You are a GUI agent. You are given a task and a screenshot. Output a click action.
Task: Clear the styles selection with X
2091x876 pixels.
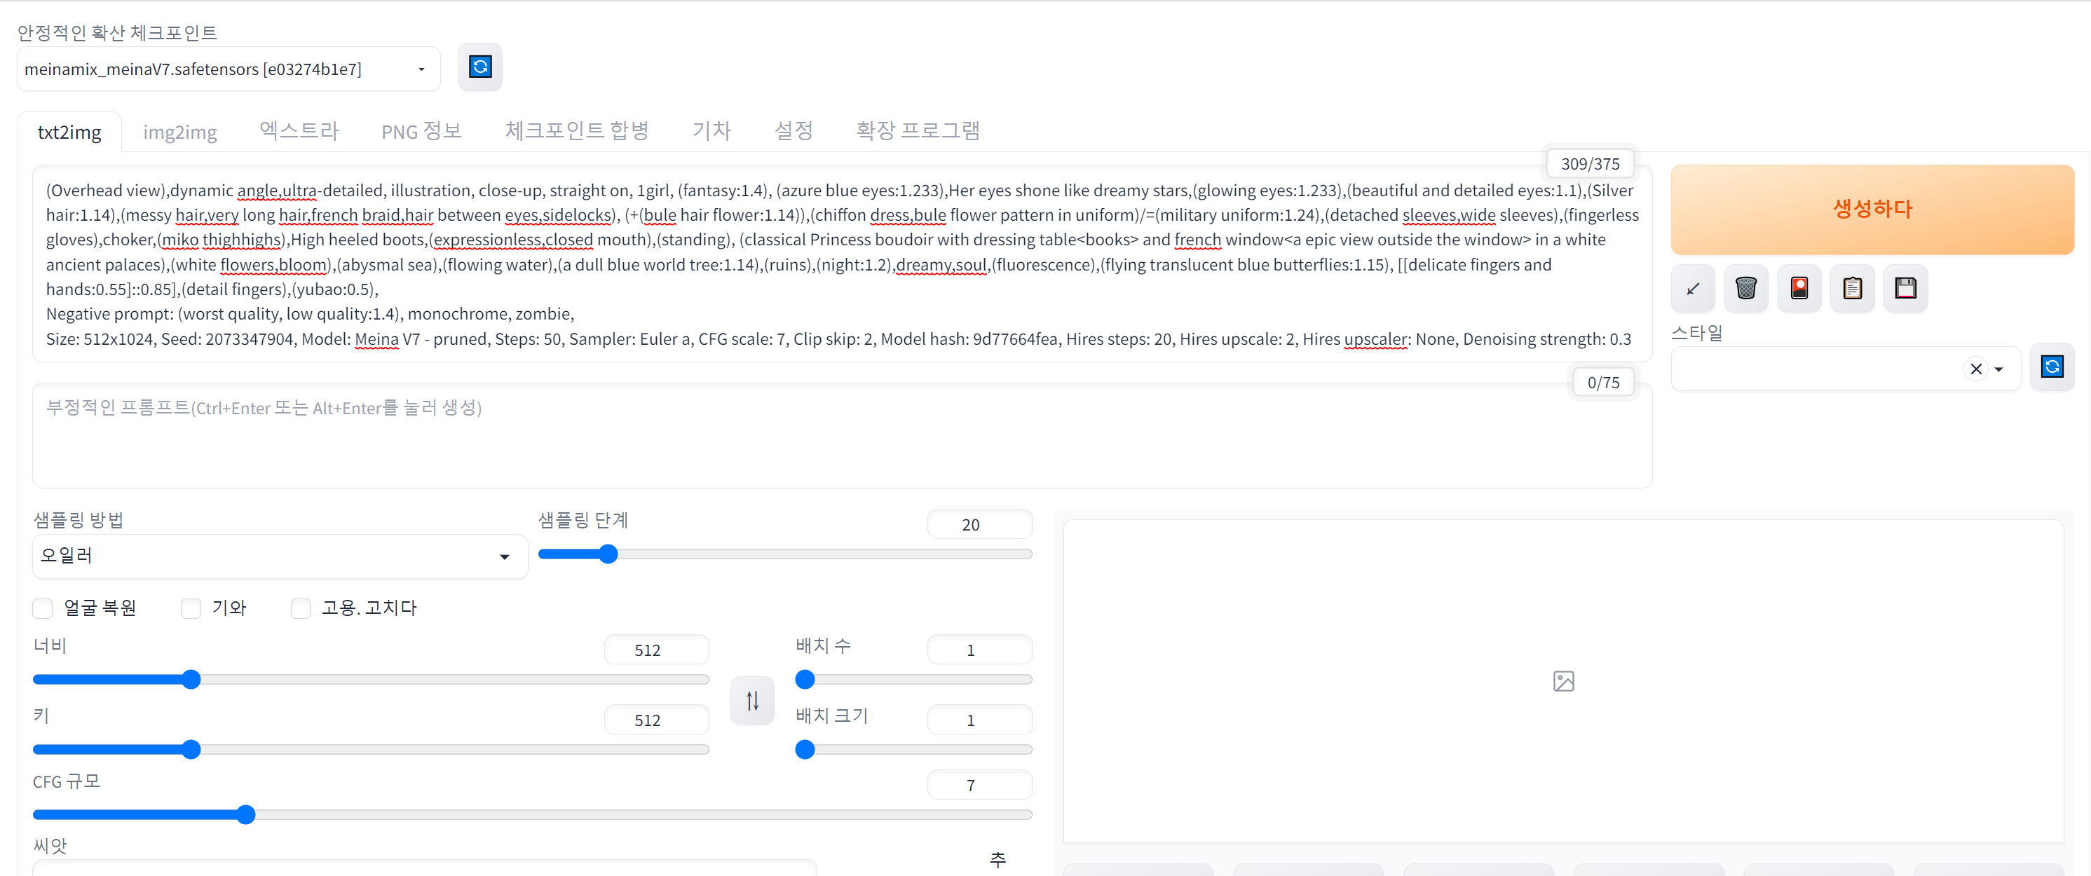[x=1976, y=369]
